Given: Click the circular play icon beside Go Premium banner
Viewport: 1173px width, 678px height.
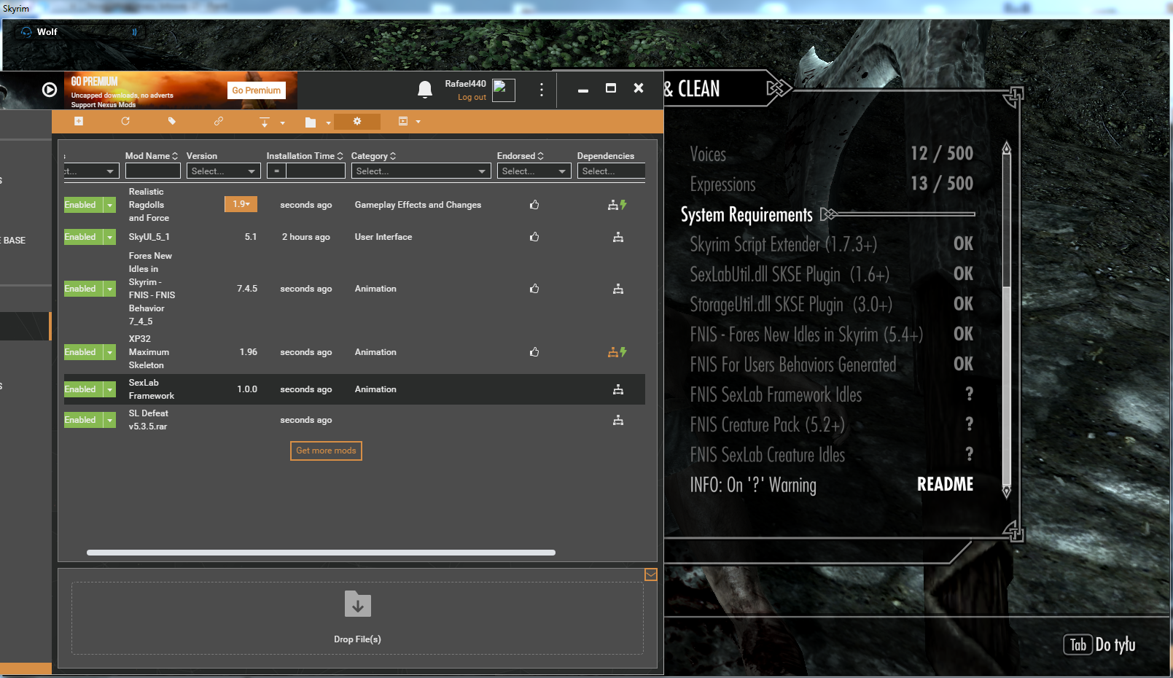Looking at the screenshot, I should coord(50,90).
